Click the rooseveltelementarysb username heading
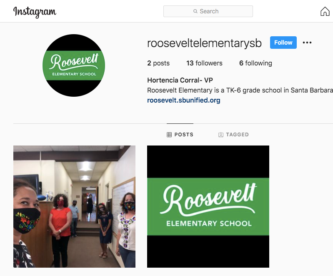The image size is (333, 276). [x=204, y=43]
